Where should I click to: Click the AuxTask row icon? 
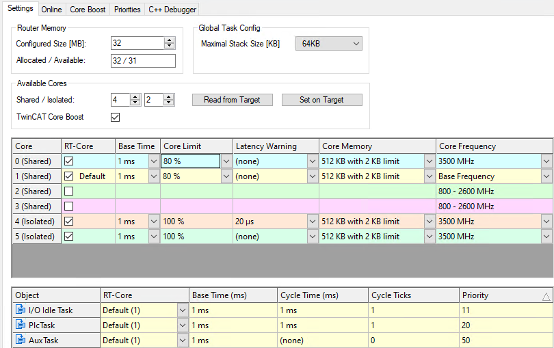click(x=20, y=340)
